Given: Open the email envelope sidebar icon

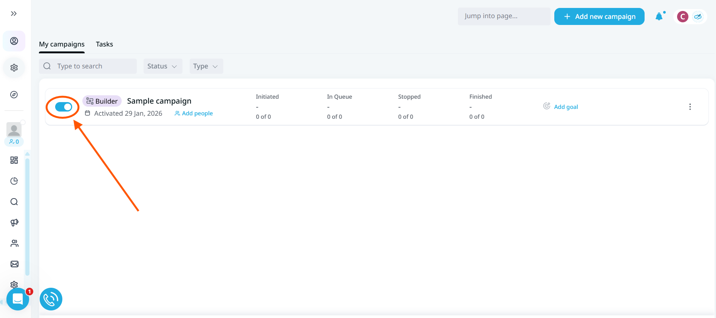Looking at the screenshot, I should [x=14, y=264].
